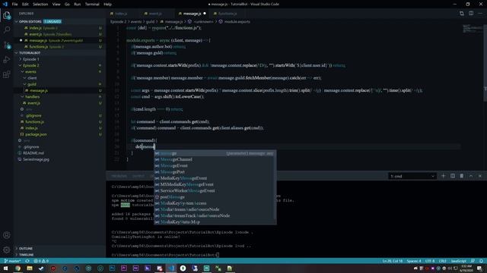The height and width of the screenshot is (273, 487).
Task: Click the Ln 20 cursor position indicator
Action: (393, 261)
